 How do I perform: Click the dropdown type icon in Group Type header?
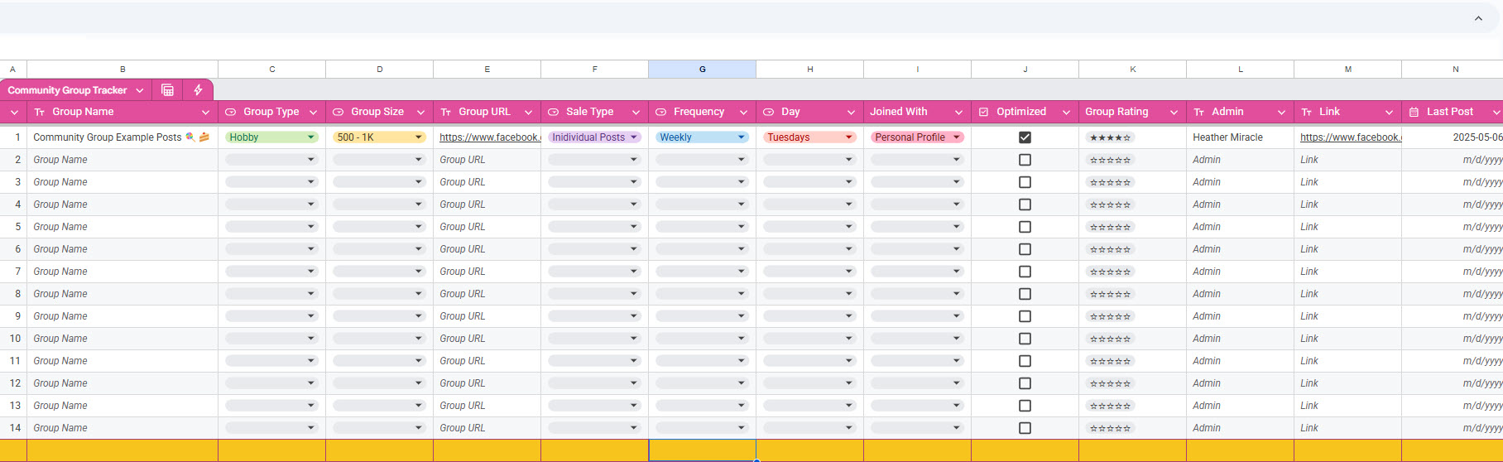(x=230, y=113)
